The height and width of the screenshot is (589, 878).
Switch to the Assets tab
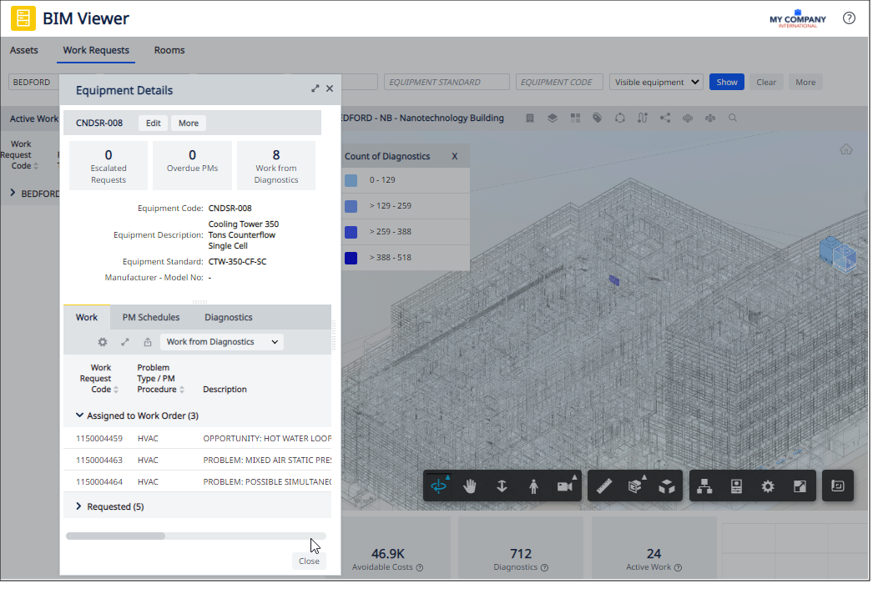click(24, 50)
